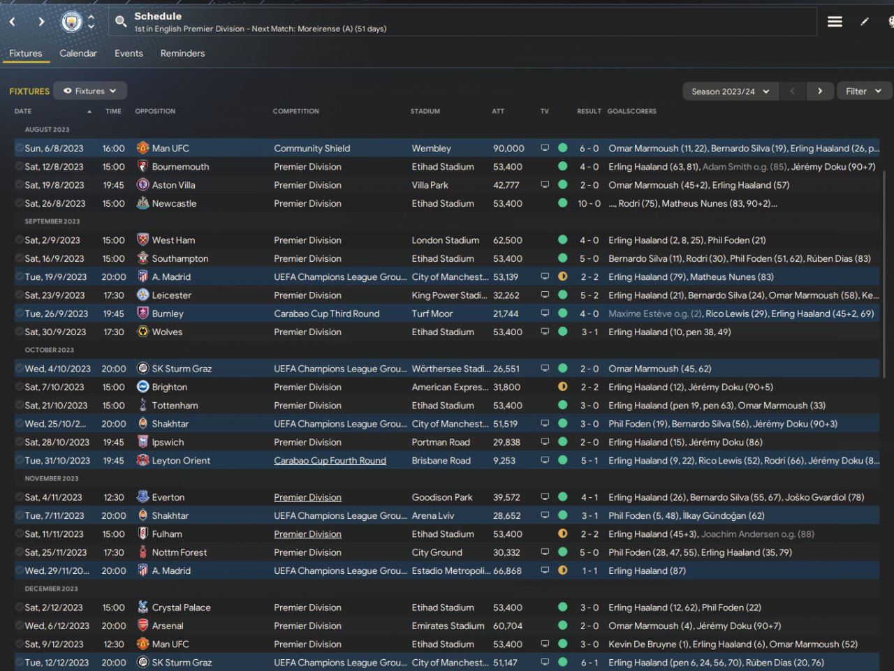Sort fixtures by the DATE column
This screenshot has height=671, width=894.
(x=23, y=111)
